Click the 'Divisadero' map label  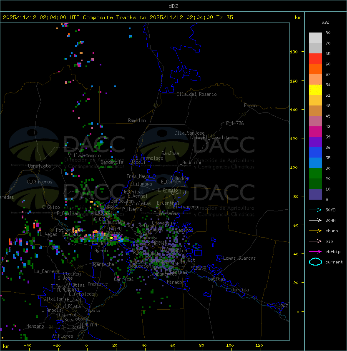[186, 207]
